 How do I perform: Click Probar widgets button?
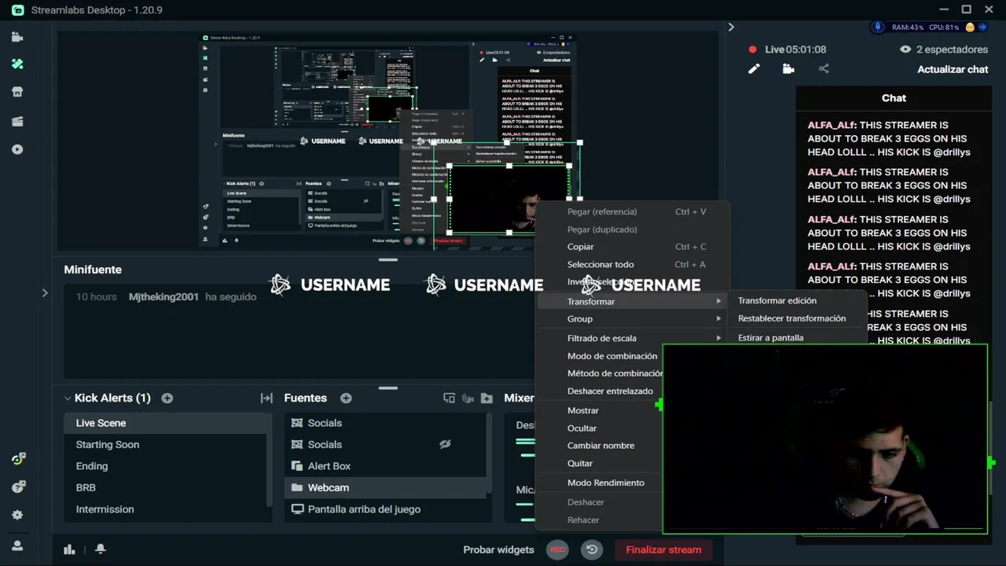coord(498,549)
